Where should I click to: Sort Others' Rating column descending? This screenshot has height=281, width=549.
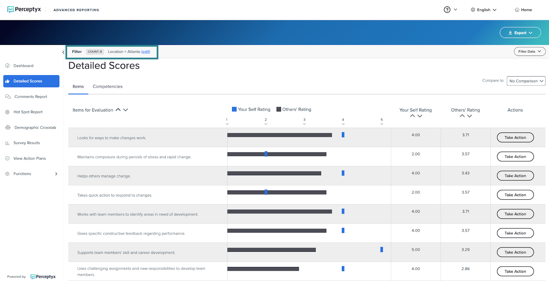point(469,116)
